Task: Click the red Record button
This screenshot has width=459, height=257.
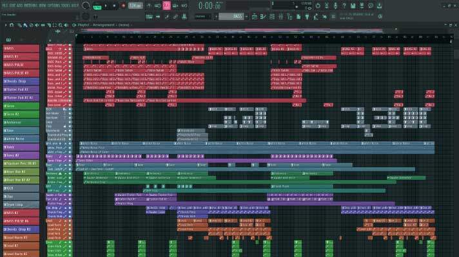Action: 123,6
